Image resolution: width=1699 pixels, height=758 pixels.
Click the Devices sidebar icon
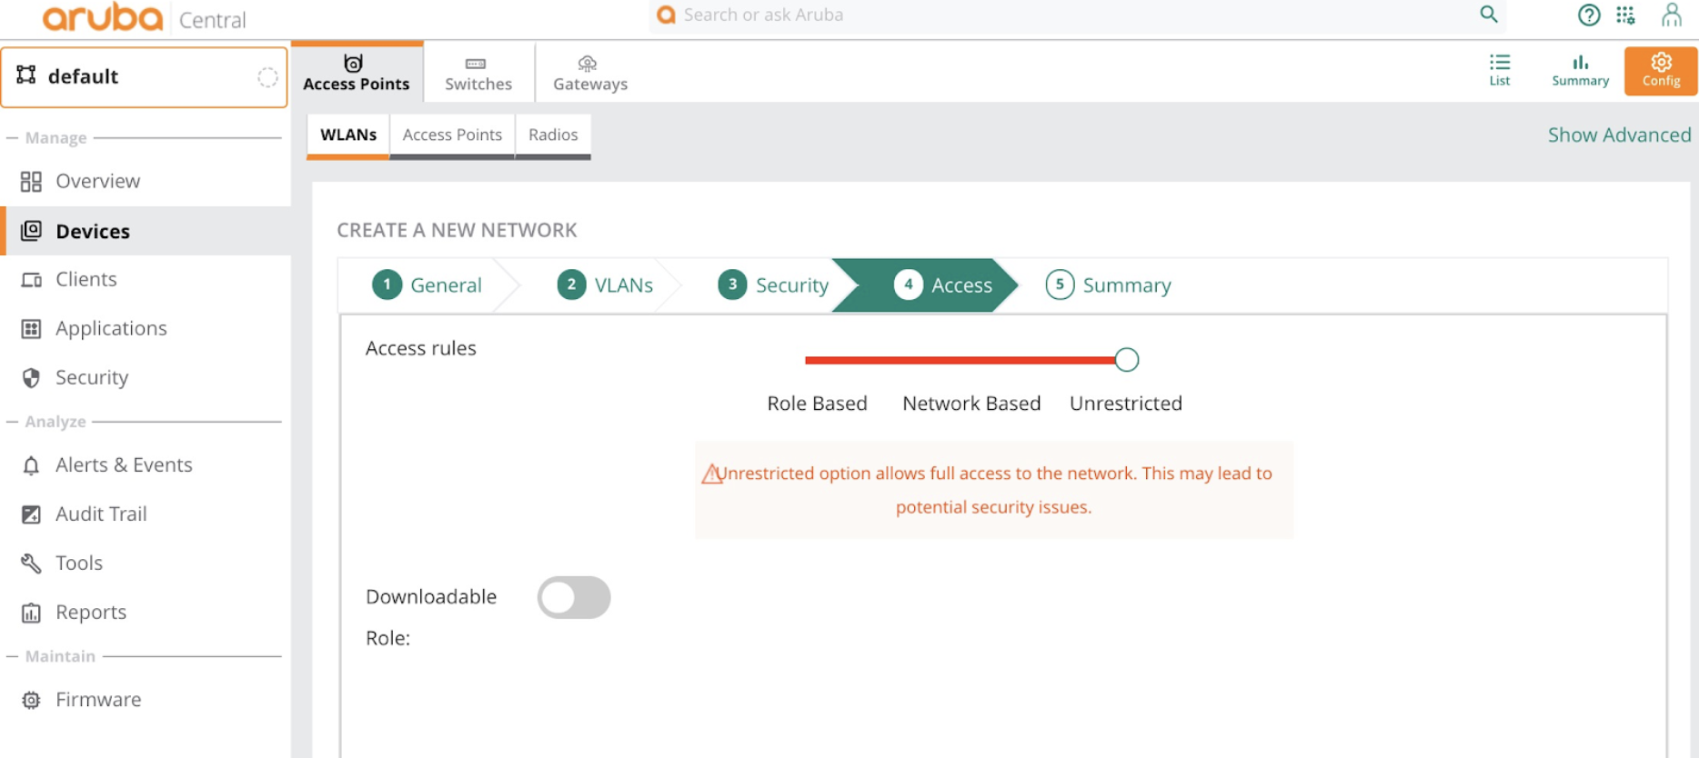(x=31, y=231)
